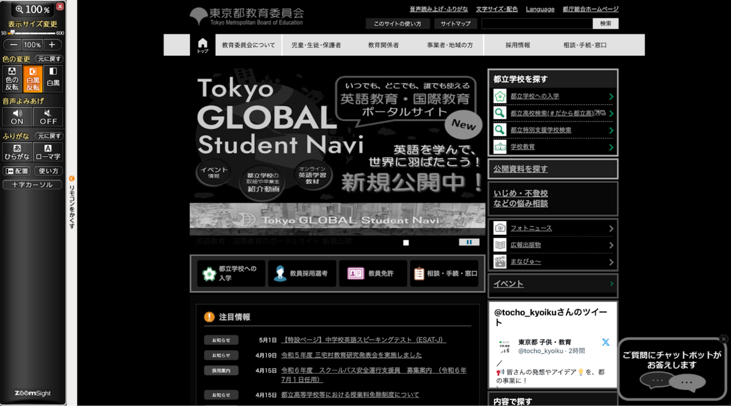Open 教育委員会について menu
731x406 pixels.
(x=249, y=45)
